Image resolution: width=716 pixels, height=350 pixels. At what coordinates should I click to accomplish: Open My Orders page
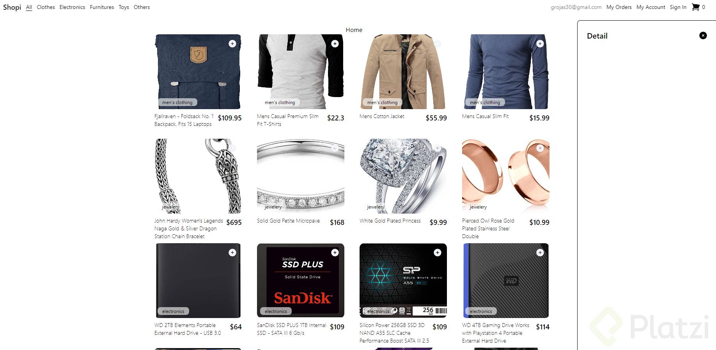coord(619,7)
